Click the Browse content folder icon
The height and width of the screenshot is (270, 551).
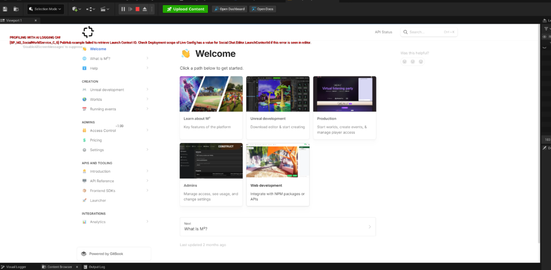click(x=16, y=9)
